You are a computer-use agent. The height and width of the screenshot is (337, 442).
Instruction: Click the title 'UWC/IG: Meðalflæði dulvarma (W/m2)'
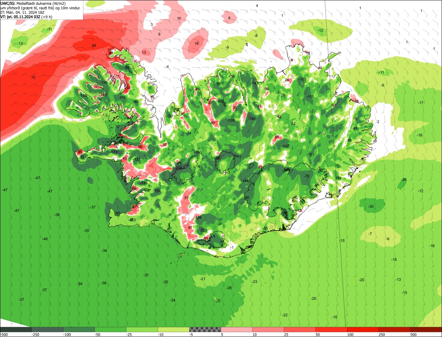33,3
